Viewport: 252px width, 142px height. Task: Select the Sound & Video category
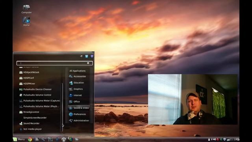tap(79, 108)
